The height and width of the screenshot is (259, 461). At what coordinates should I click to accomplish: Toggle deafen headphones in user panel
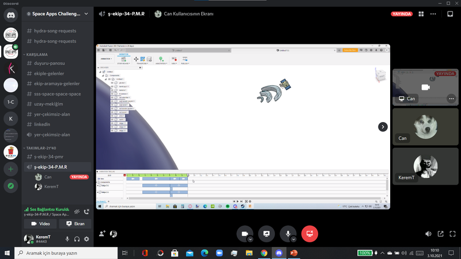(77, 239)
